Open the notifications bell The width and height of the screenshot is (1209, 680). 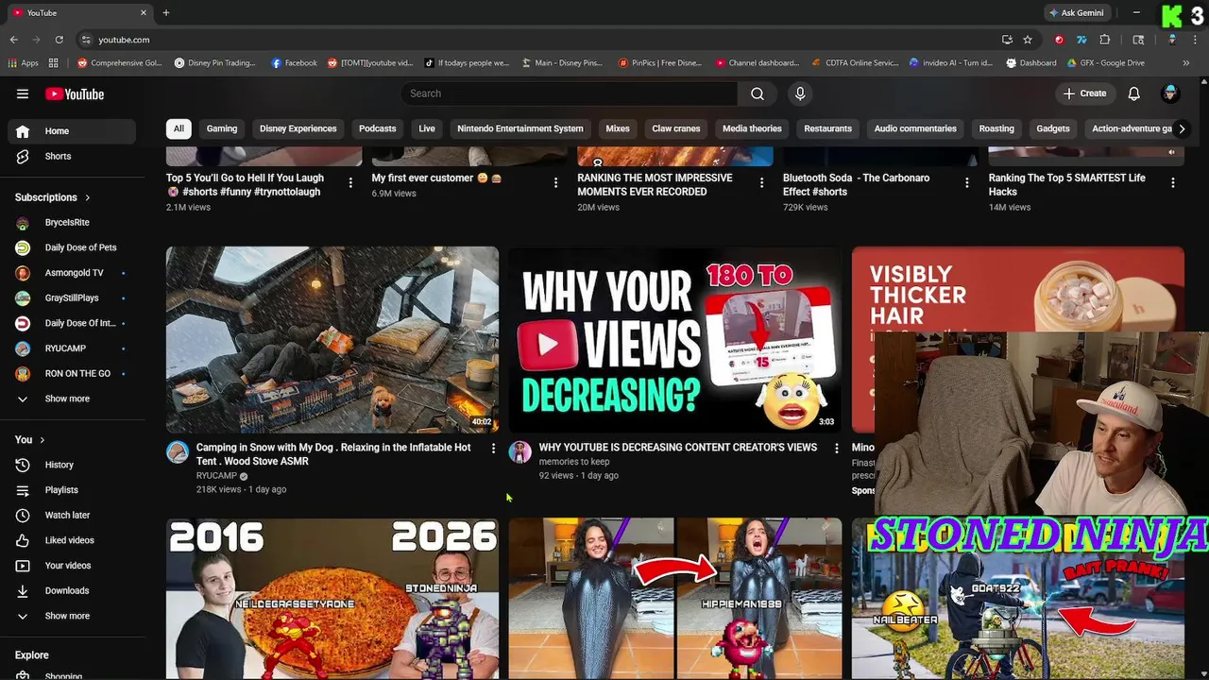[1134, 93]
